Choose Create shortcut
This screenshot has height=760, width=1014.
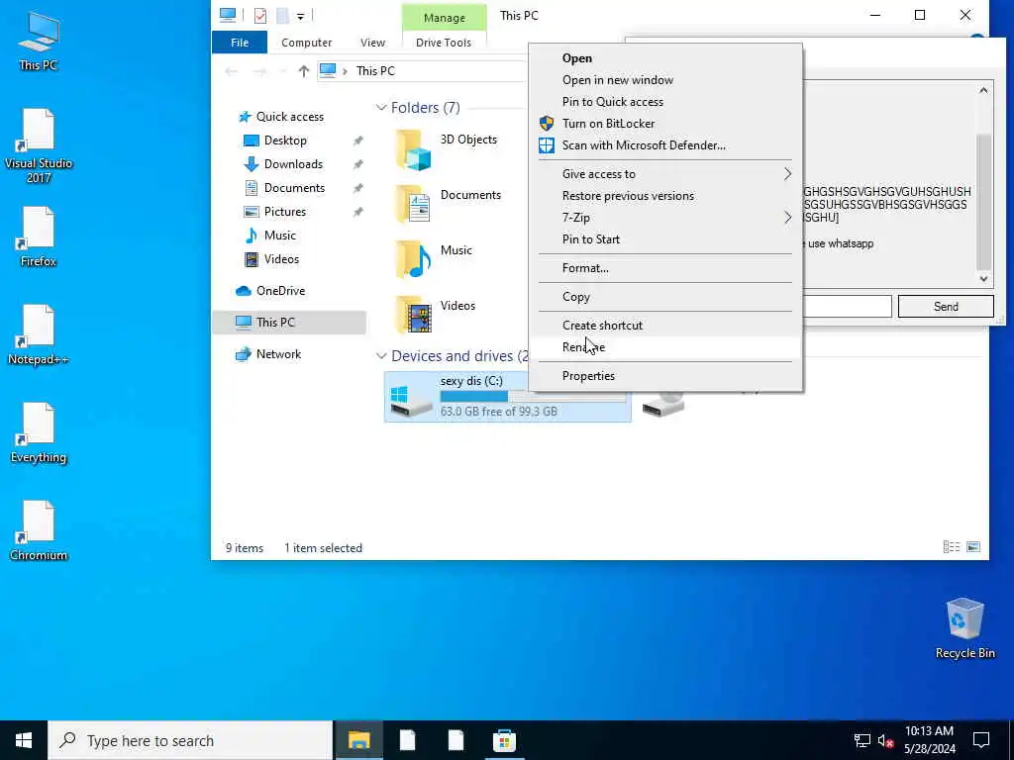(666, 325)
